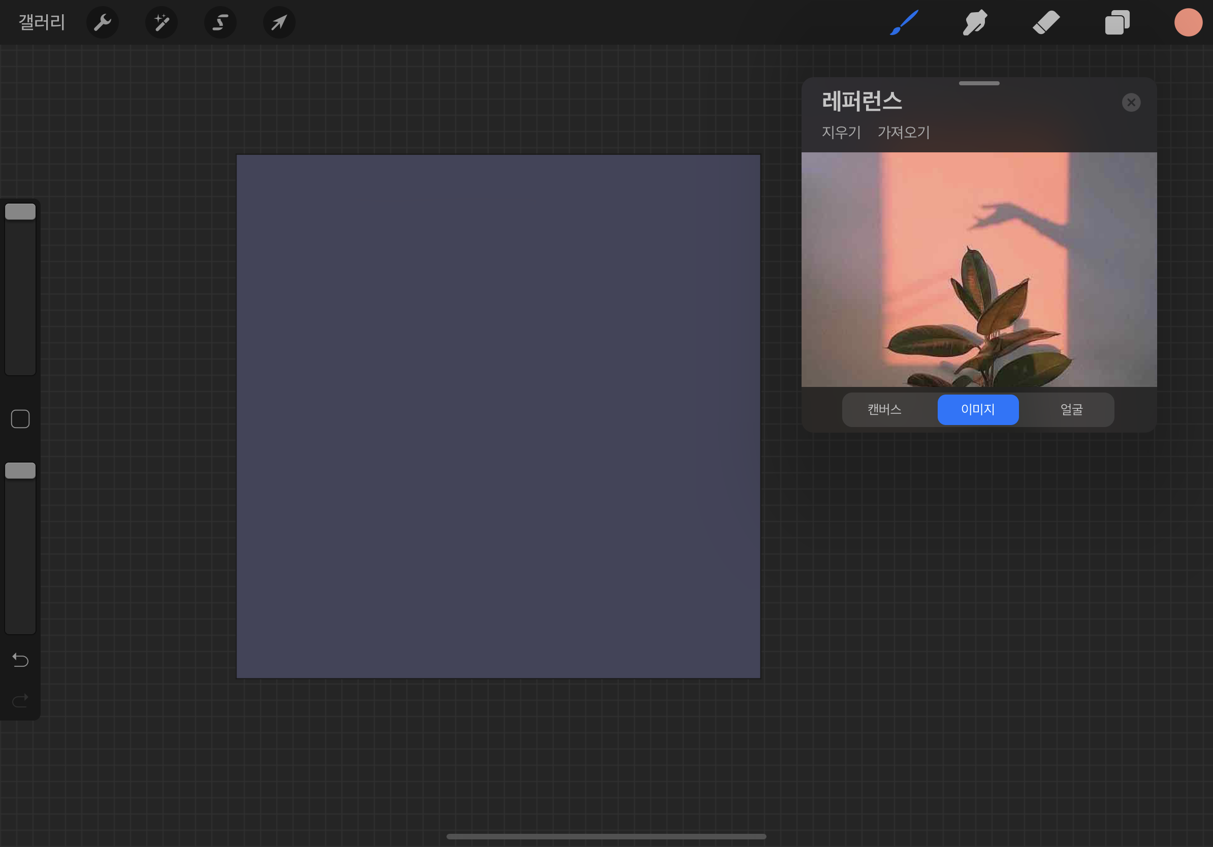The width and height of the screenshot is (1213, 847).
Task: Click the brush opacity slider handle
Action: (20, 471)
